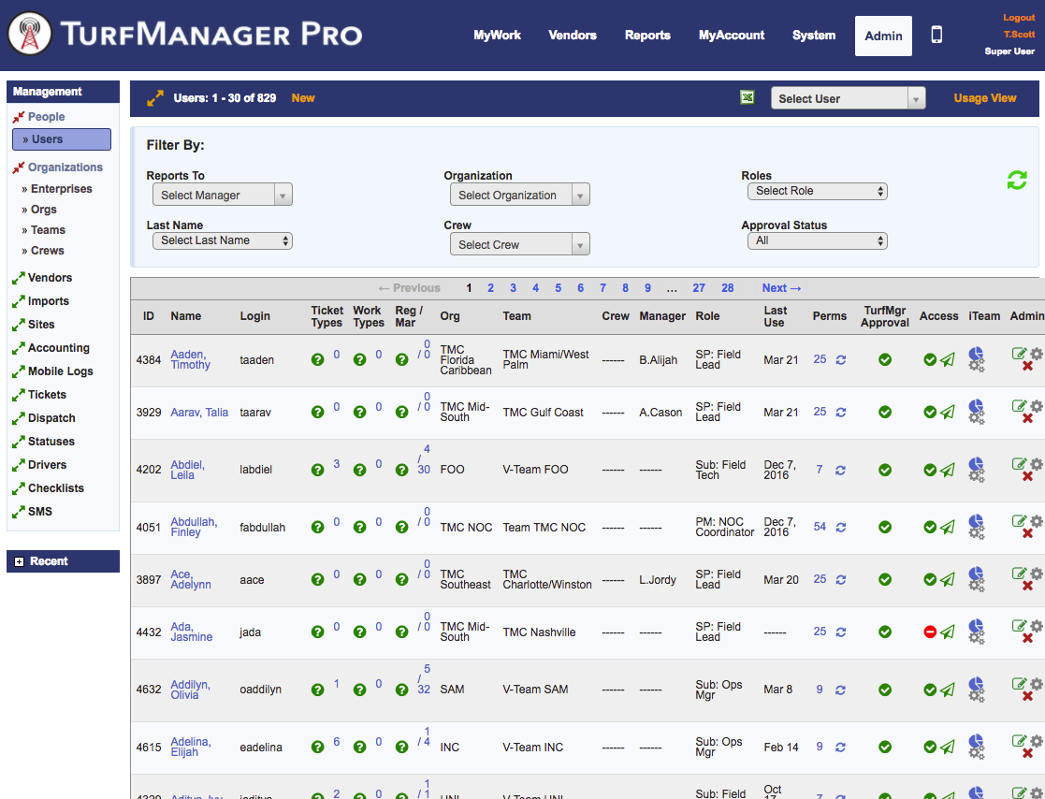Open MyWork top menu

click(x=497, y=36)
